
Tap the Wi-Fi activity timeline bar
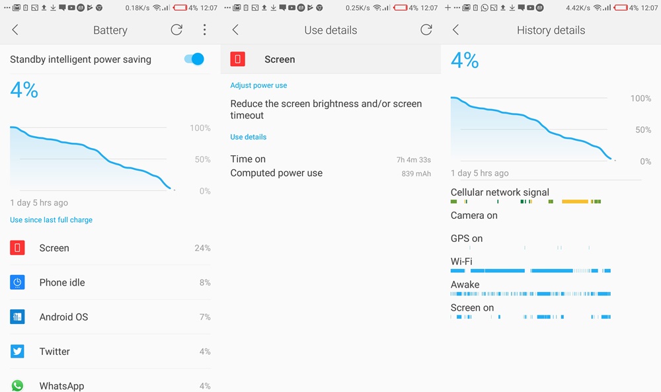point(531,270)
